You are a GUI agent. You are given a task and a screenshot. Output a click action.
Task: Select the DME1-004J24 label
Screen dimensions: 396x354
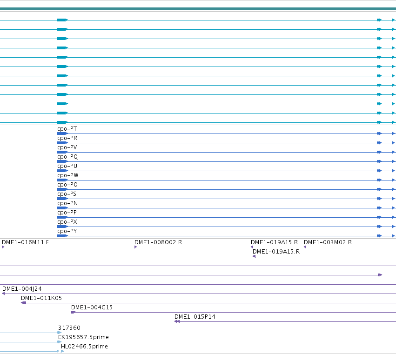coord(22,289)
